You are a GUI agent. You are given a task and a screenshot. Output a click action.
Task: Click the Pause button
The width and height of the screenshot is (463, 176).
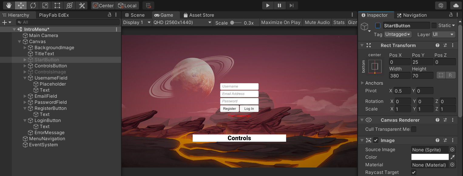pyautogui.click(x=279, y=5)
